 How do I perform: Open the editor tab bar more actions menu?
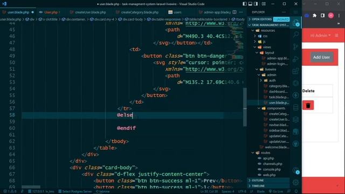(x=241, y=12)
